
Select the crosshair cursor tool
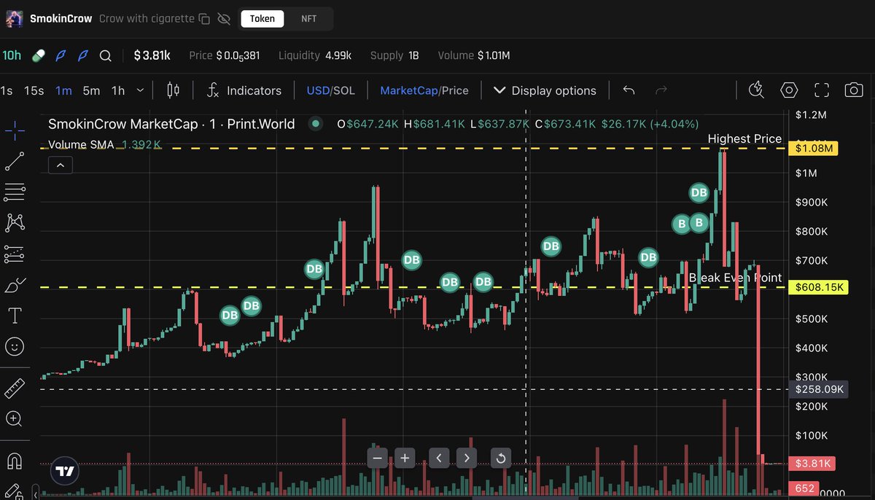point(15,131)
